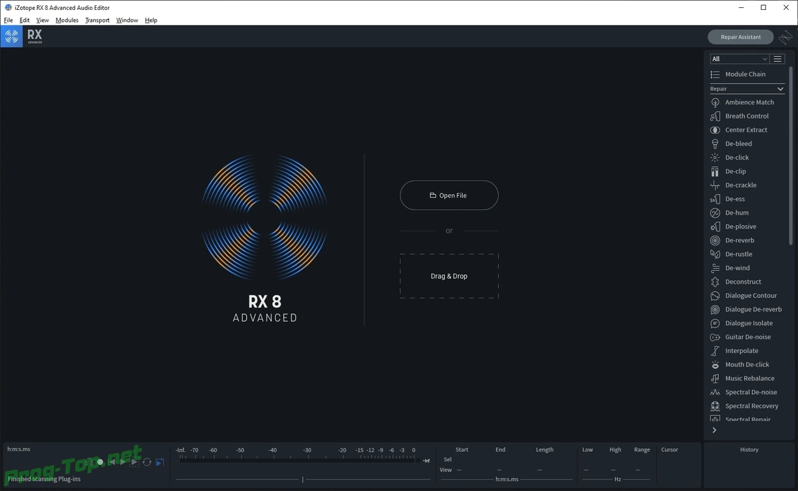Open the File menu
798x491 pixels.
tap(8, 20)
